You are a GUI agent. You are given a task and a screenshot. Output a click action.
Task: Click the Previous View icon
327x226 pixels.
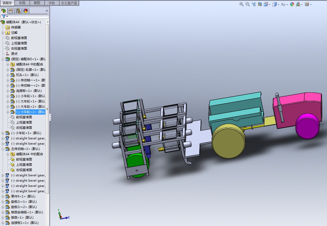click(254, 4)
